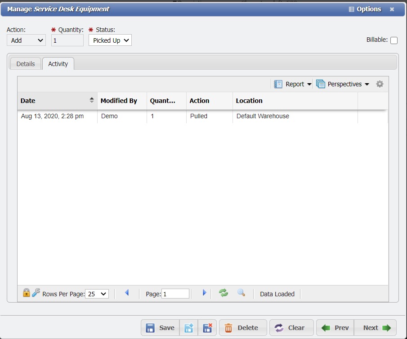Switch to the Details tab
407x339 pixels.
[26, 64]
